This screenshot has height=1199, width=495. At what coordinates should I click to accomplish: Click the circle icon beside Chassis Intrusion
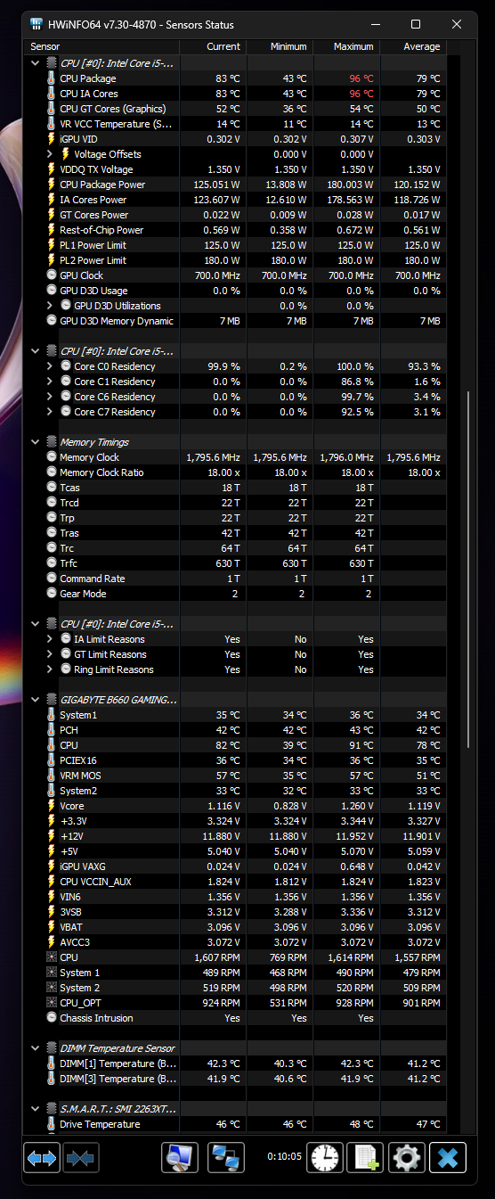52,1018
